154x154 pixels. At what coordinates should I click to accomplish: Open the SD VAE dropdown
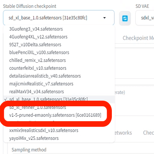click(145, 18)
